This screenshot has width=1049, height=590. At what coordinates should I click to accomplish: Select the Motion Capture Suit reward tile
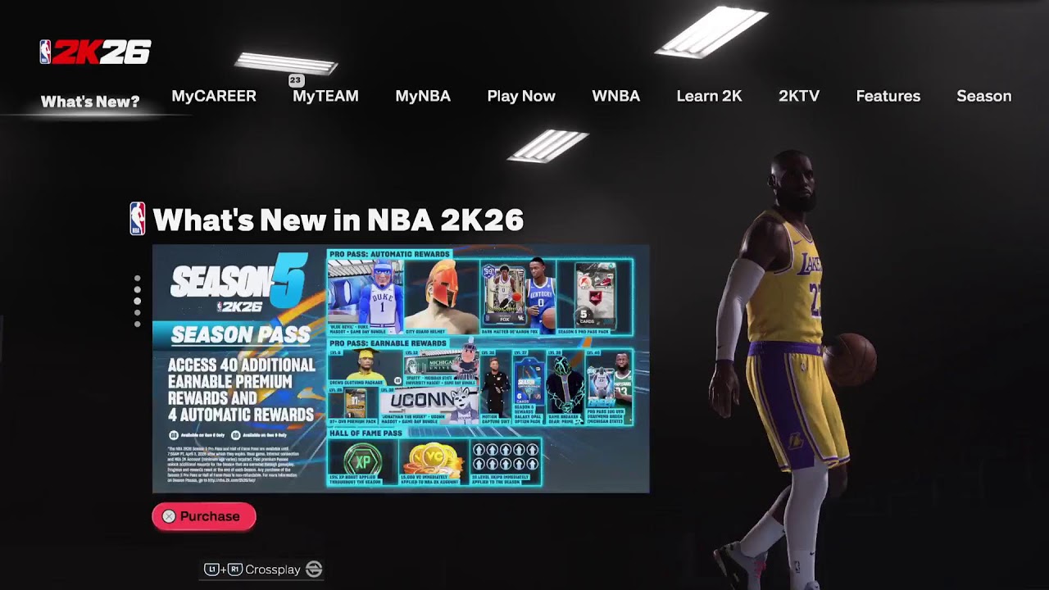click(x=497, y=387)
